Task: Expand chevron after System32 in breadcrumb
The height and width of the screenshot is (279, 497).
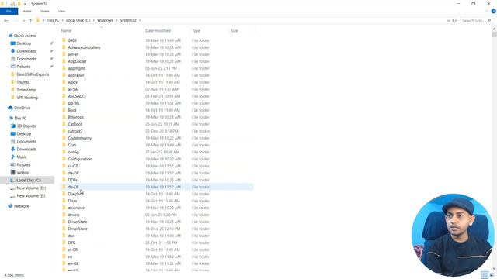Action: 140,20
